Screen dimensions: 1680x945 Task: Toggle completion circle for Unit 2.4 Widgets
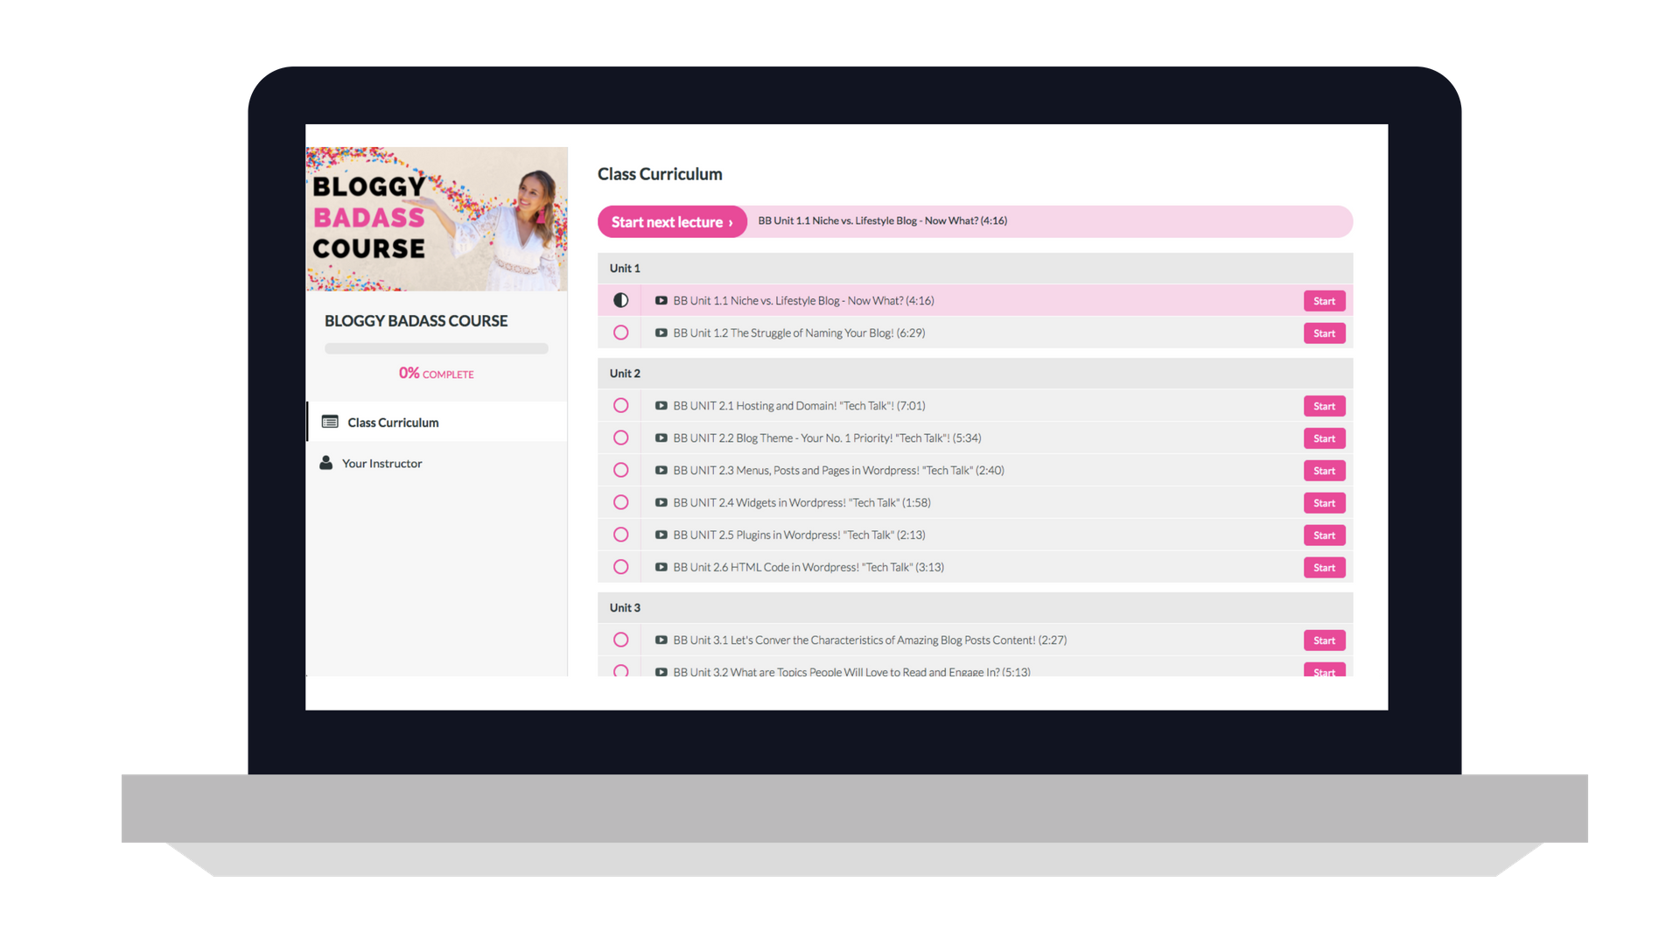point(620,502)
